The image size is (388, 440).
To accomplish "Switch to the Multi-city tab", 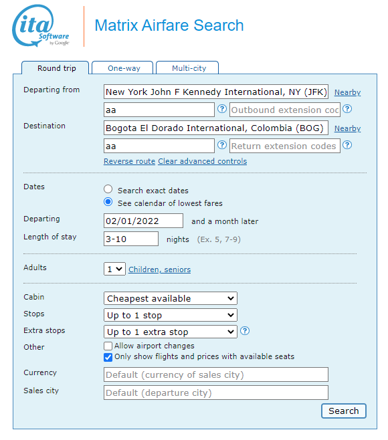I will pos(187,68).
